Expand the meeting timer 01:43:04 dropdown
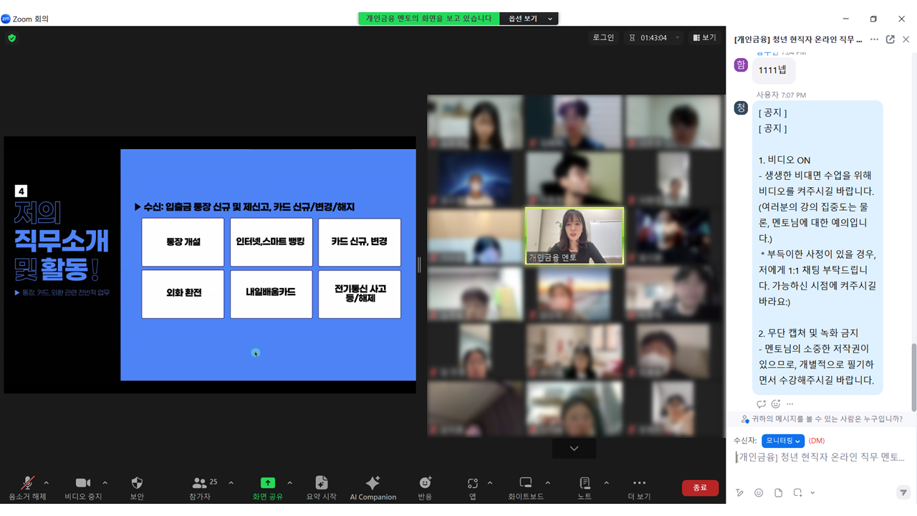The height and width of the screenshot is (516, 917). (677, 38)
